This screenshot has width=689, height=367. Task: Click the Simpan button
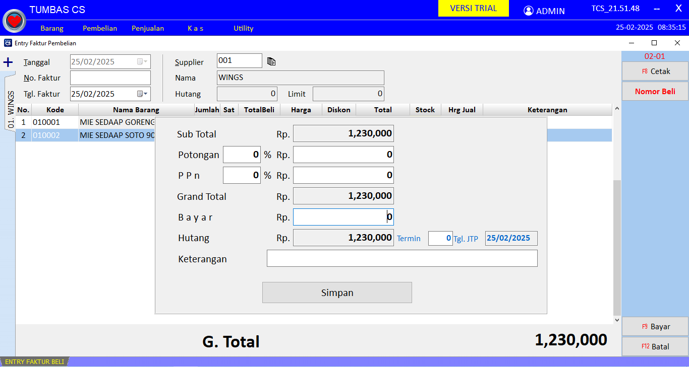pyautogui.click(x=337, y=292)
